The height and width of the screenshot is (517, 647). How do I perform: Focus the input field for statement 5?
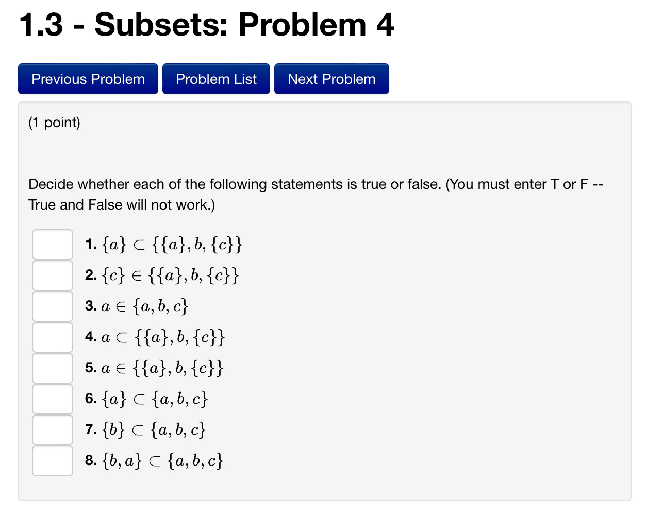[x=52, y=368]
